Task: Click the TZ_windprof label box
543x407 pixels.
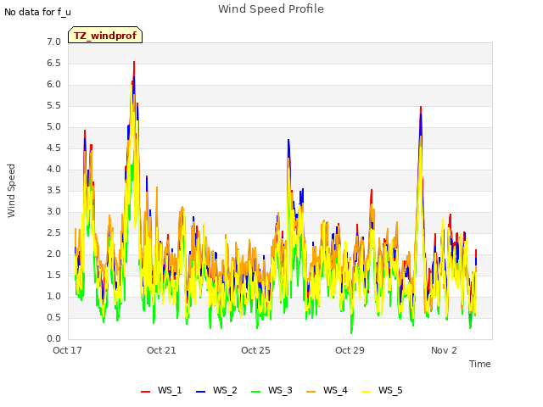Action: click(105, 35)
